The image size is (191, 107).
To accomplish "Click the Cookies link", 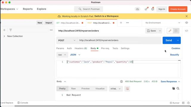I will tap(176, 48).
